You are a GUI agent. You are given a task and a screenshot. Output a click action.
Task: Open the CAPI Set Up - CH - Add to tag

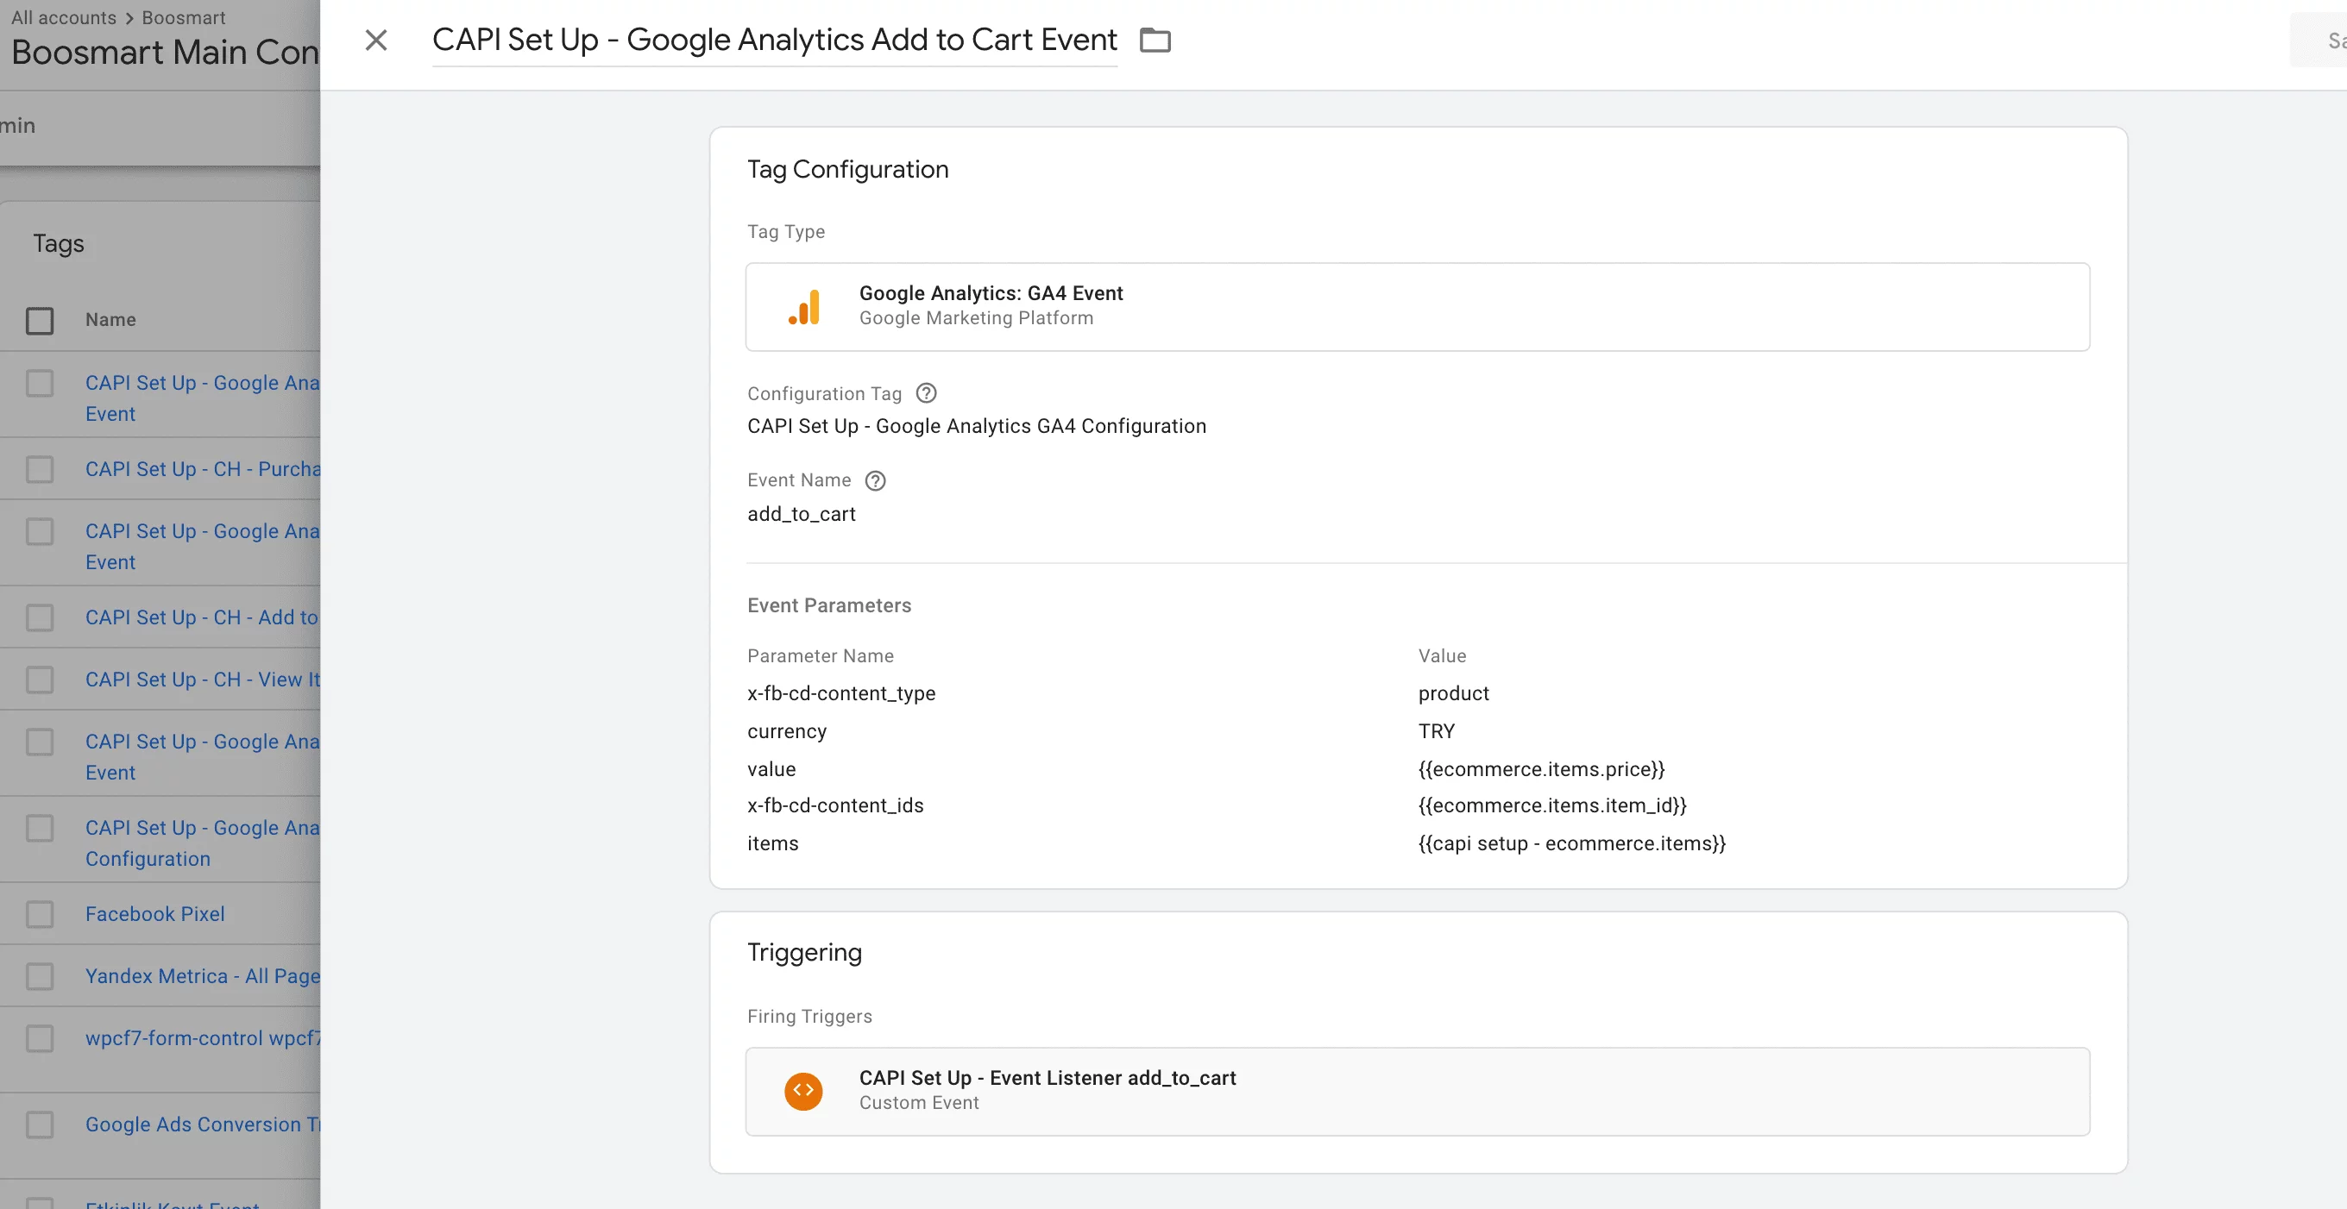[202, 617]
